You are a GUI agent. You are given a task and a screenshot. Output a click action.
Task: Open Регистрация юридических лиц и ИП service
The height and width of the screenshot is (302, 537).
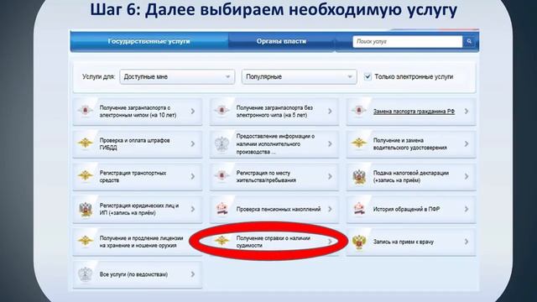pyautogui.click(x=138, y=209)
